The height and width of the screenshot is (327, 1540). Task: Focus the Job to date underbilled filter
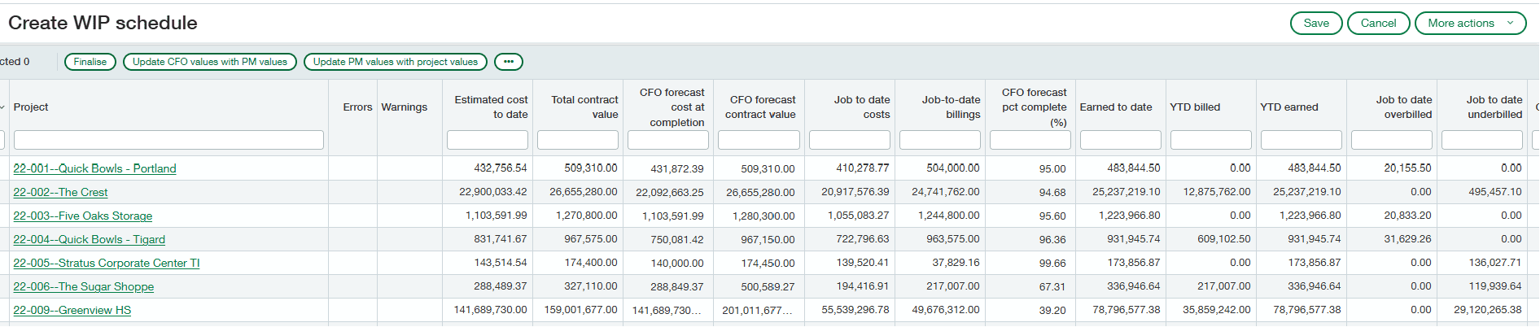(x=1482, y=140)
